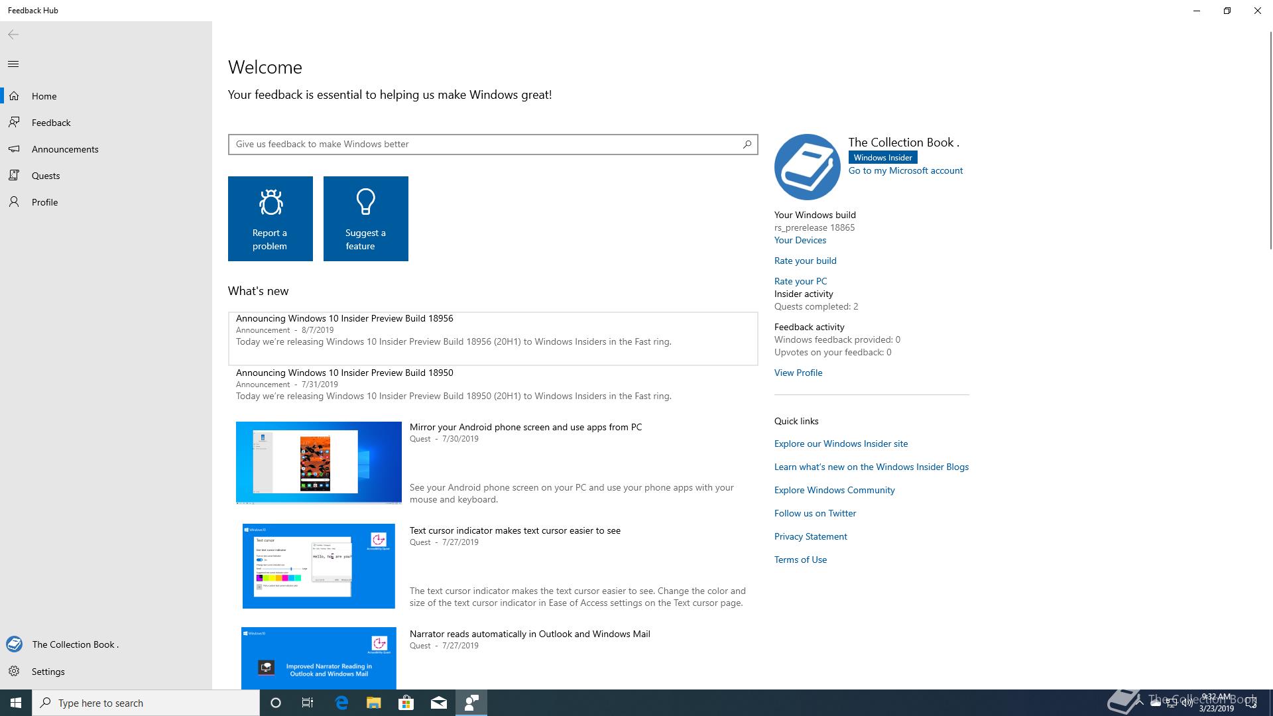Click The Collection Book account avatar in sidebar

click(14, 644)
